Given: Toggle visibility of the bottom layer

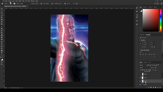Looking at the screenshot, I should click(140, 85).
